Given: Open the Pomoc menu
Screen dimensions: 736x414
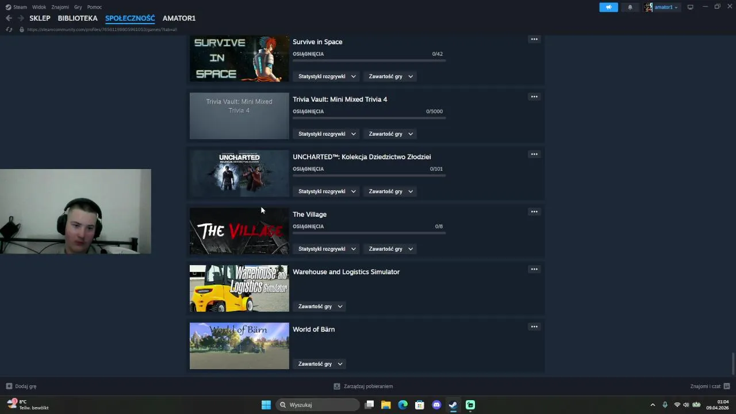Looking at the screenshot, I should click(x=94, y=7).
